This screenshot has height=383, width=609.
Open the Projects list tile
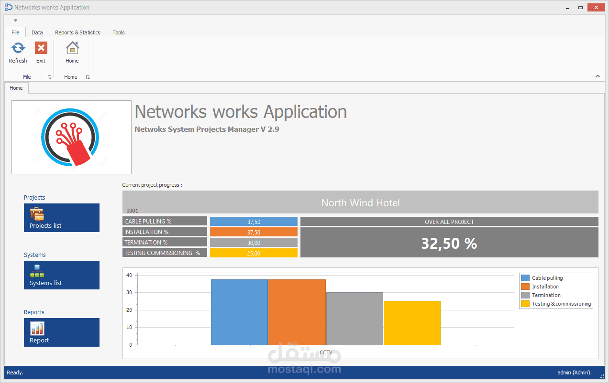tap(62, 218)
